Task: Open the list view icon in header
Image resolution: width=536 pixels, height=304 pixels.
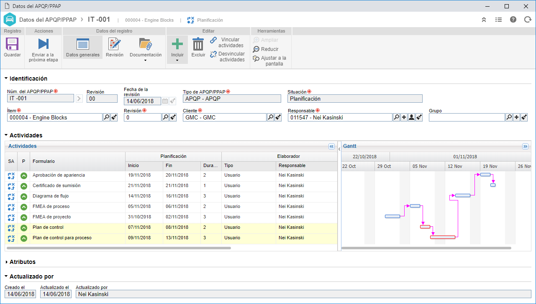Action: tap(498, 20)
